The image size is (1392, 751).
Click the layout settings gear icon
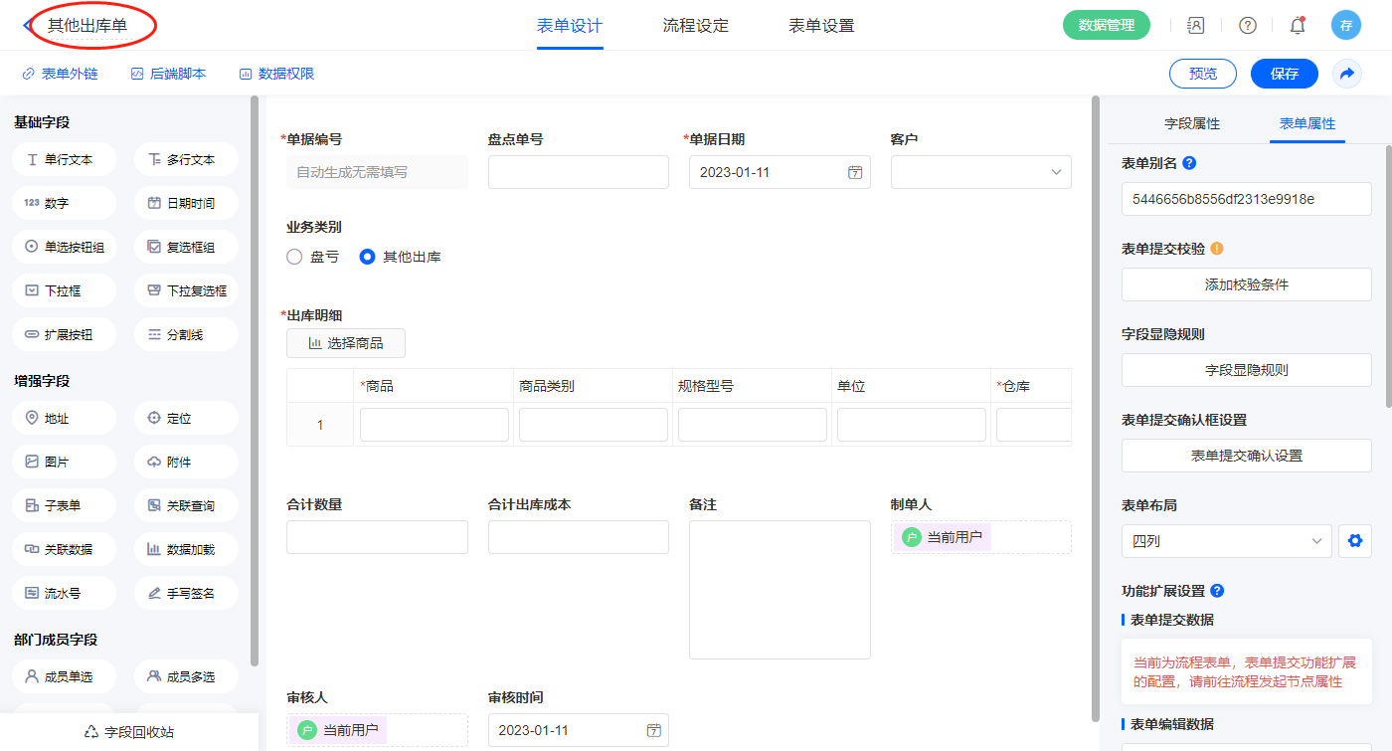click(1353, 541)
